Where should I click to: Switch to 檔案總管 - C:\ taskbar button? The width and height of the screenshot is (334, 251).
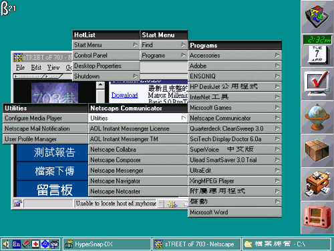click(286, 244)
